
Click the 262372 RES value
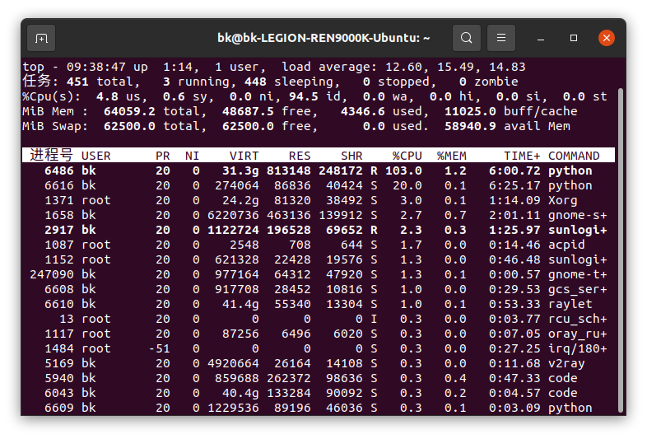coord(288,378)
